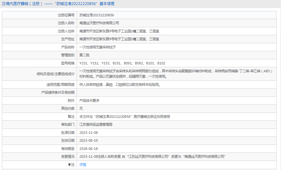Click the 生产地址 label
Viewport: 281px width, 170px height.
[x=68, y=39]
